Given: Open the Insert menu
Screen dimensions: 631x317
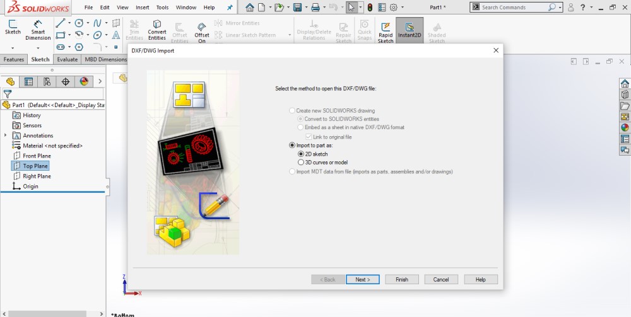Looking at the screenshot, I should (x=143, y=7).
